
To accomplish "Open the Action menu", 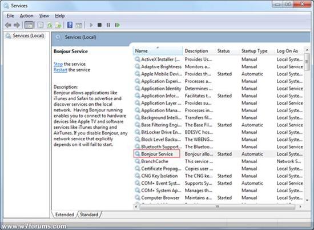I will tap(26, 16).
